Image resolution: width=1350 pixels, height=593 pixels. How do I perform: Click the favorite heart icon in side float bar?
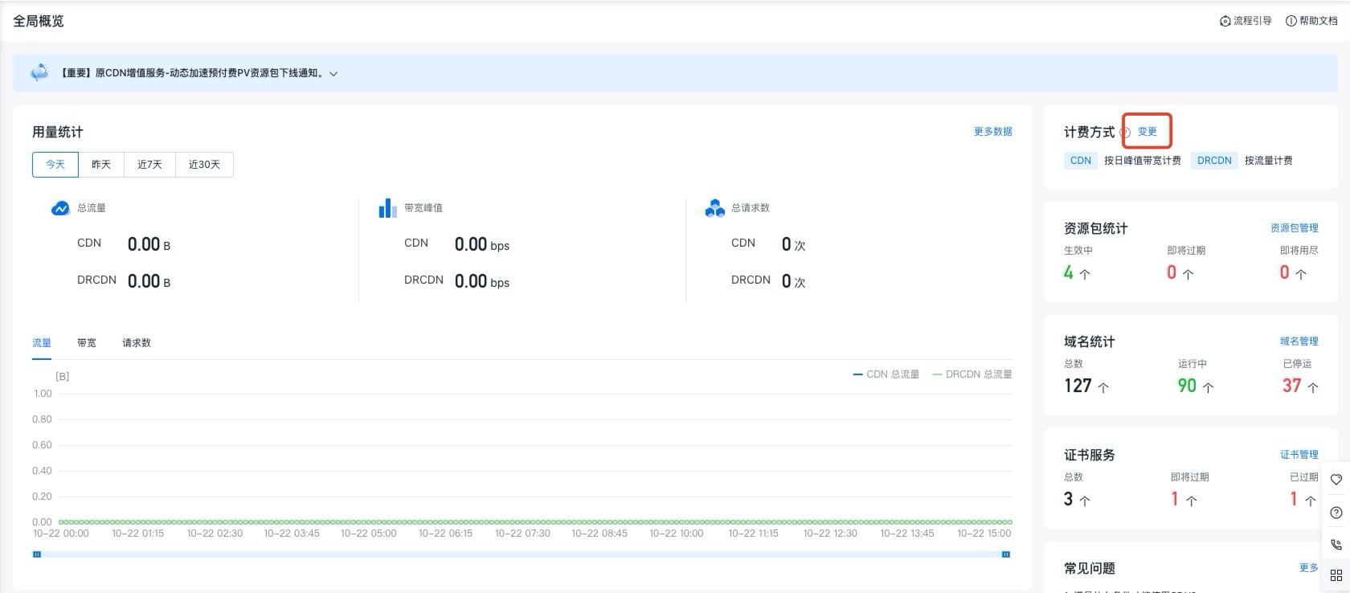point(1336,480)
